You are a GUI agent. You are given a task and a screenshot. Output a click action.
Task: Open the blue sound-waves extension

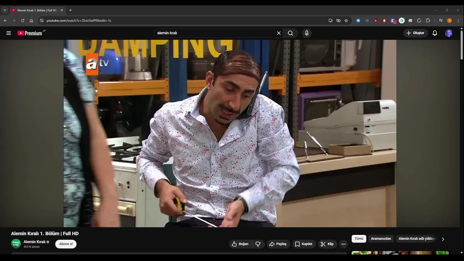coord(367,21)
